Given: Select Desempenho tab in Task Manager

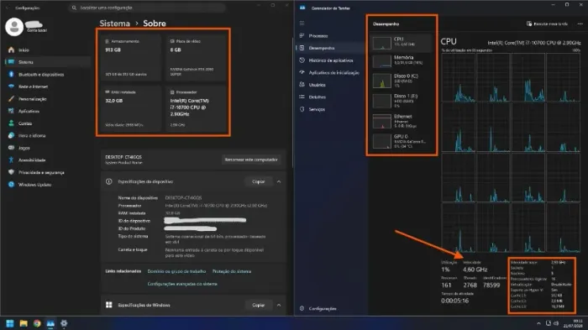Looking at the screenshot, I should point(322,48).
